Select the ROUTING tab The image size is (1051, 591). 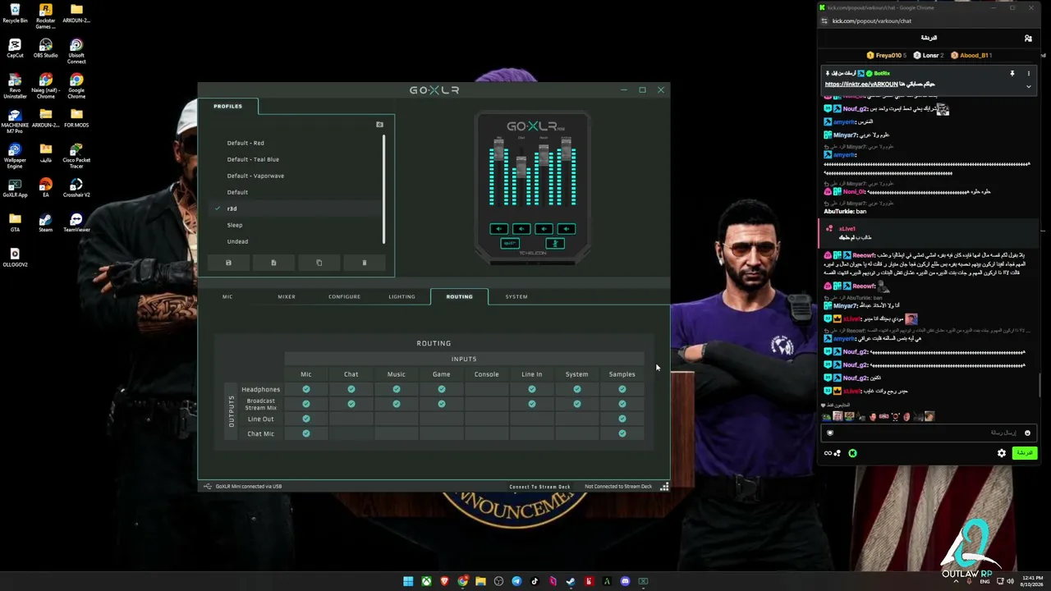tap(459, 296)
